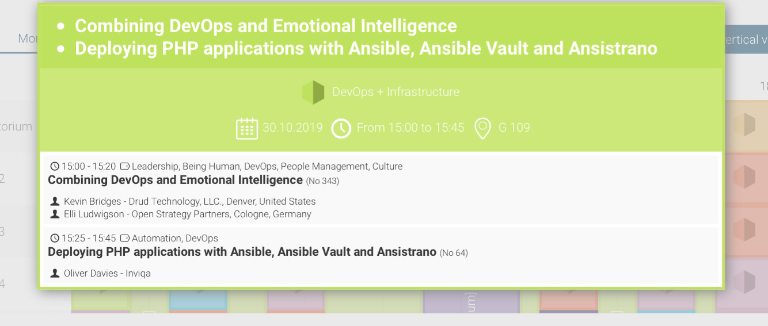
Task: Click the person icon beside Kevin Bridges
Action: point(55,202)
